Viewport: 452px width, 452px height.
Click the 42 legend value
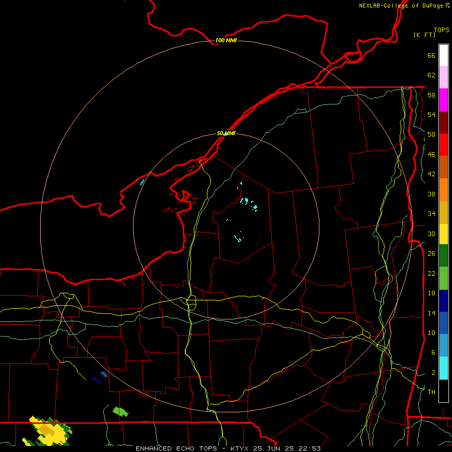click(x=431, y=174)
